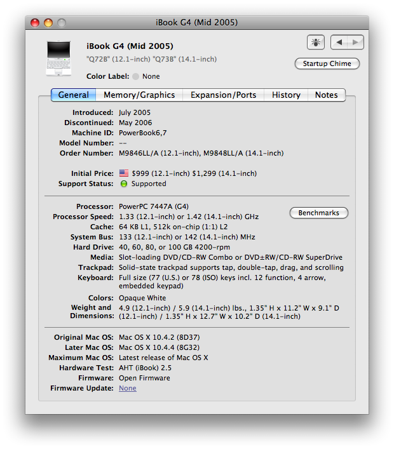Click Maximum Mac OS value Latest release
Image resolution: width=394 pixels, height=449 pixels.
(x=163, y=358)
